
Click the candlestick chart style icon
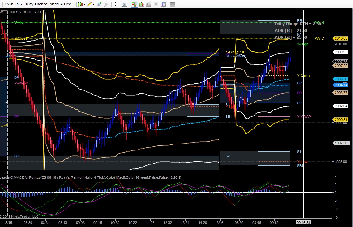click(80, 4)
